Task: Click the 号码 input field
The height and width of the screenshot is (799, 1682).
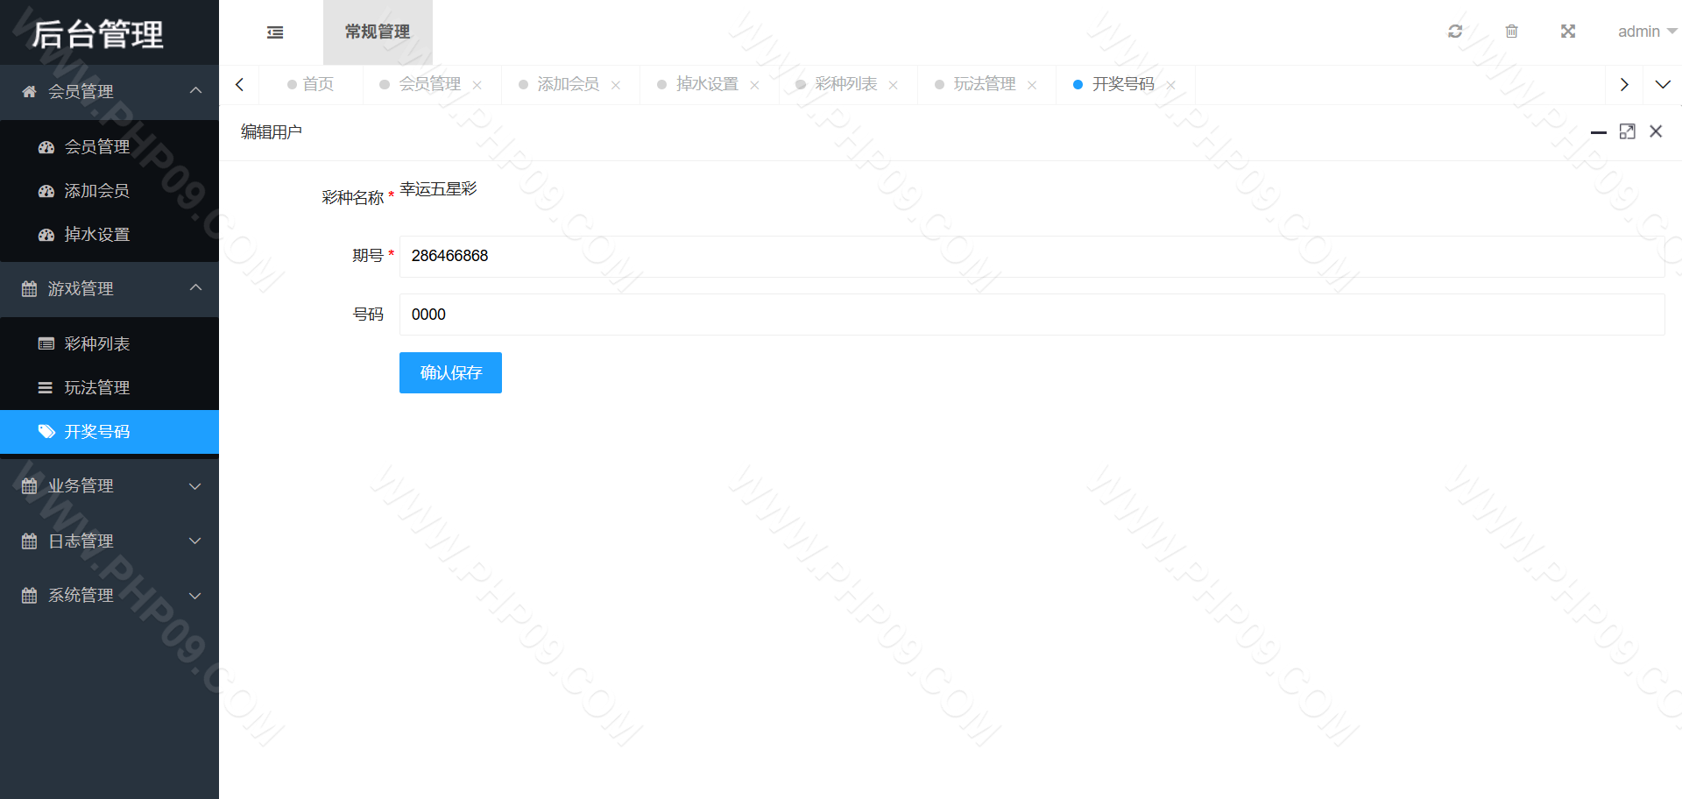Action: click(1031, 315)
